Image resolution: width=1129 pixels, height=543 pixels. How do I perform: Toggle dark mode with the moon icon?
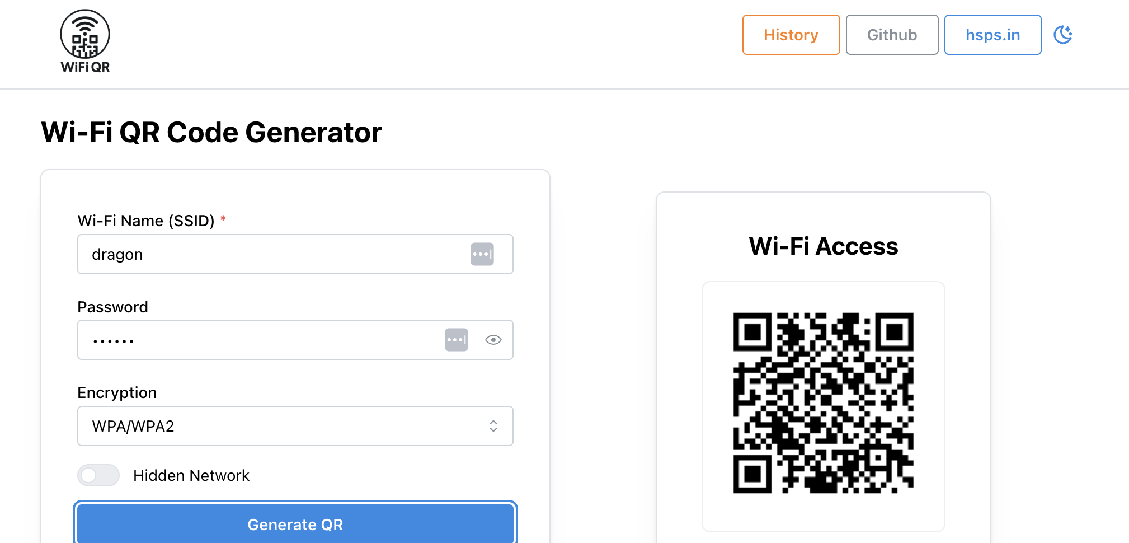[1063, 35]
